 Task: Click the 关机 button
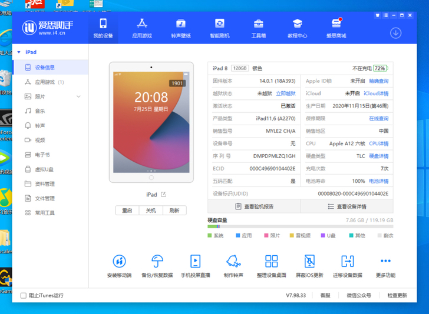(151, 211)
